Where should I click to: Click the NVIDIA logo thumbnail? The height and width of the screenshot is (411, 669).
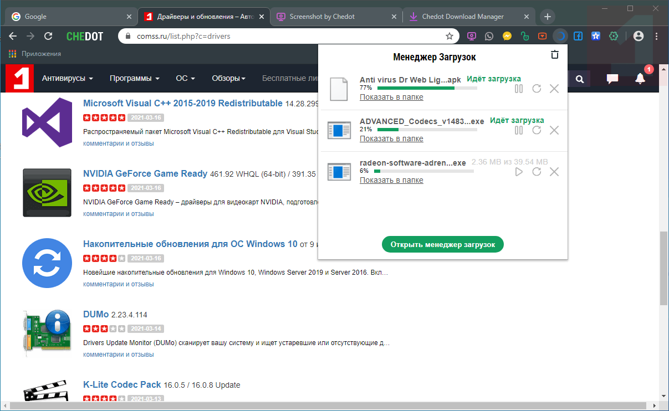click(x=47, y=193)
